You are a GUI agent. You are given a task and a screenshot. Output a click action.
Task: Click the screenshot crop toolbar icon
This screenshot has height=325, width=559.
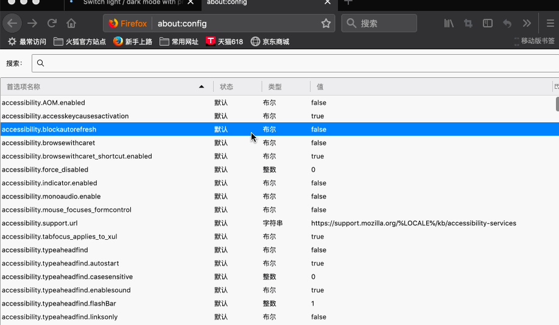[x=468, y=24]
